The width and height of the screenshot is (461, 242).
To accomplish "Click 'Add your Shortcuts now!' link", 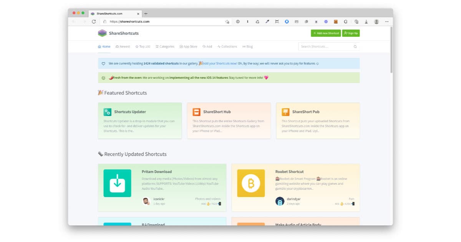I will point(220,63).
